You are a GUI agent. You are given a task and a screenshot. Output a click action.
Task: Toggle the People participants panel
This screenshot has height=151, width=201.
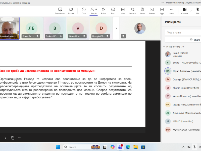click(93, 11)
